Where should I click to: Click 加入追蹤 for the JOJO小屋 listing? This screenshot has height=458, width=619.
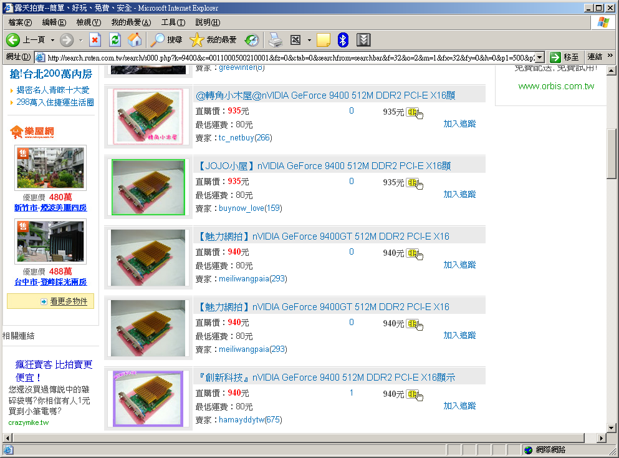[x=459, y=194]
